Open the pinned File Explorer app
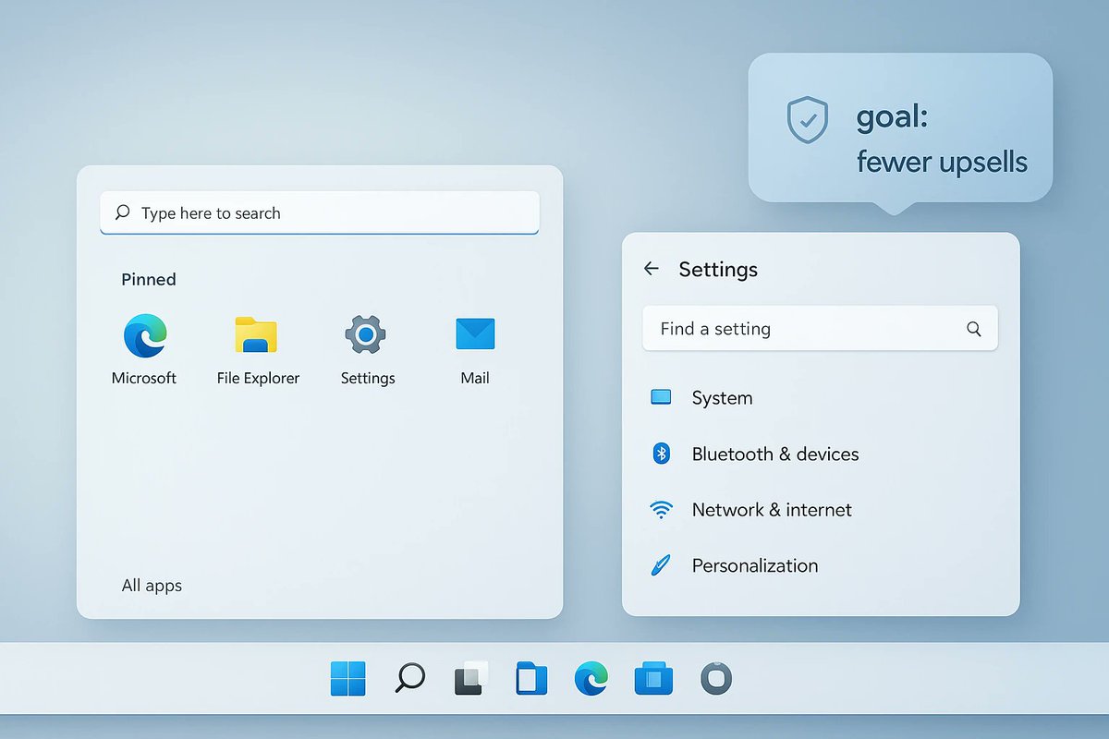This screenshot has height=739, width=1109. (256, 334)
